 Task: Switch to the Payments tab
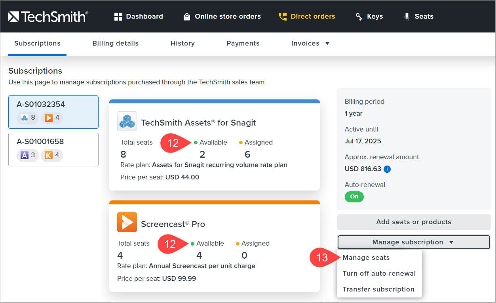[x=243, y=44]
